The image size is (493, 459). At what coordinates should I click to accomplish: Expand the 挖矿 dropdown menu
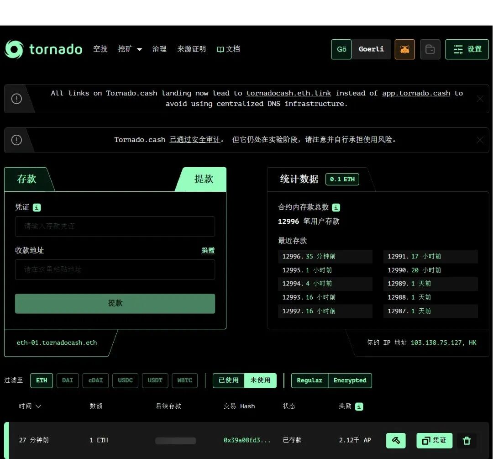click(130, 49)
